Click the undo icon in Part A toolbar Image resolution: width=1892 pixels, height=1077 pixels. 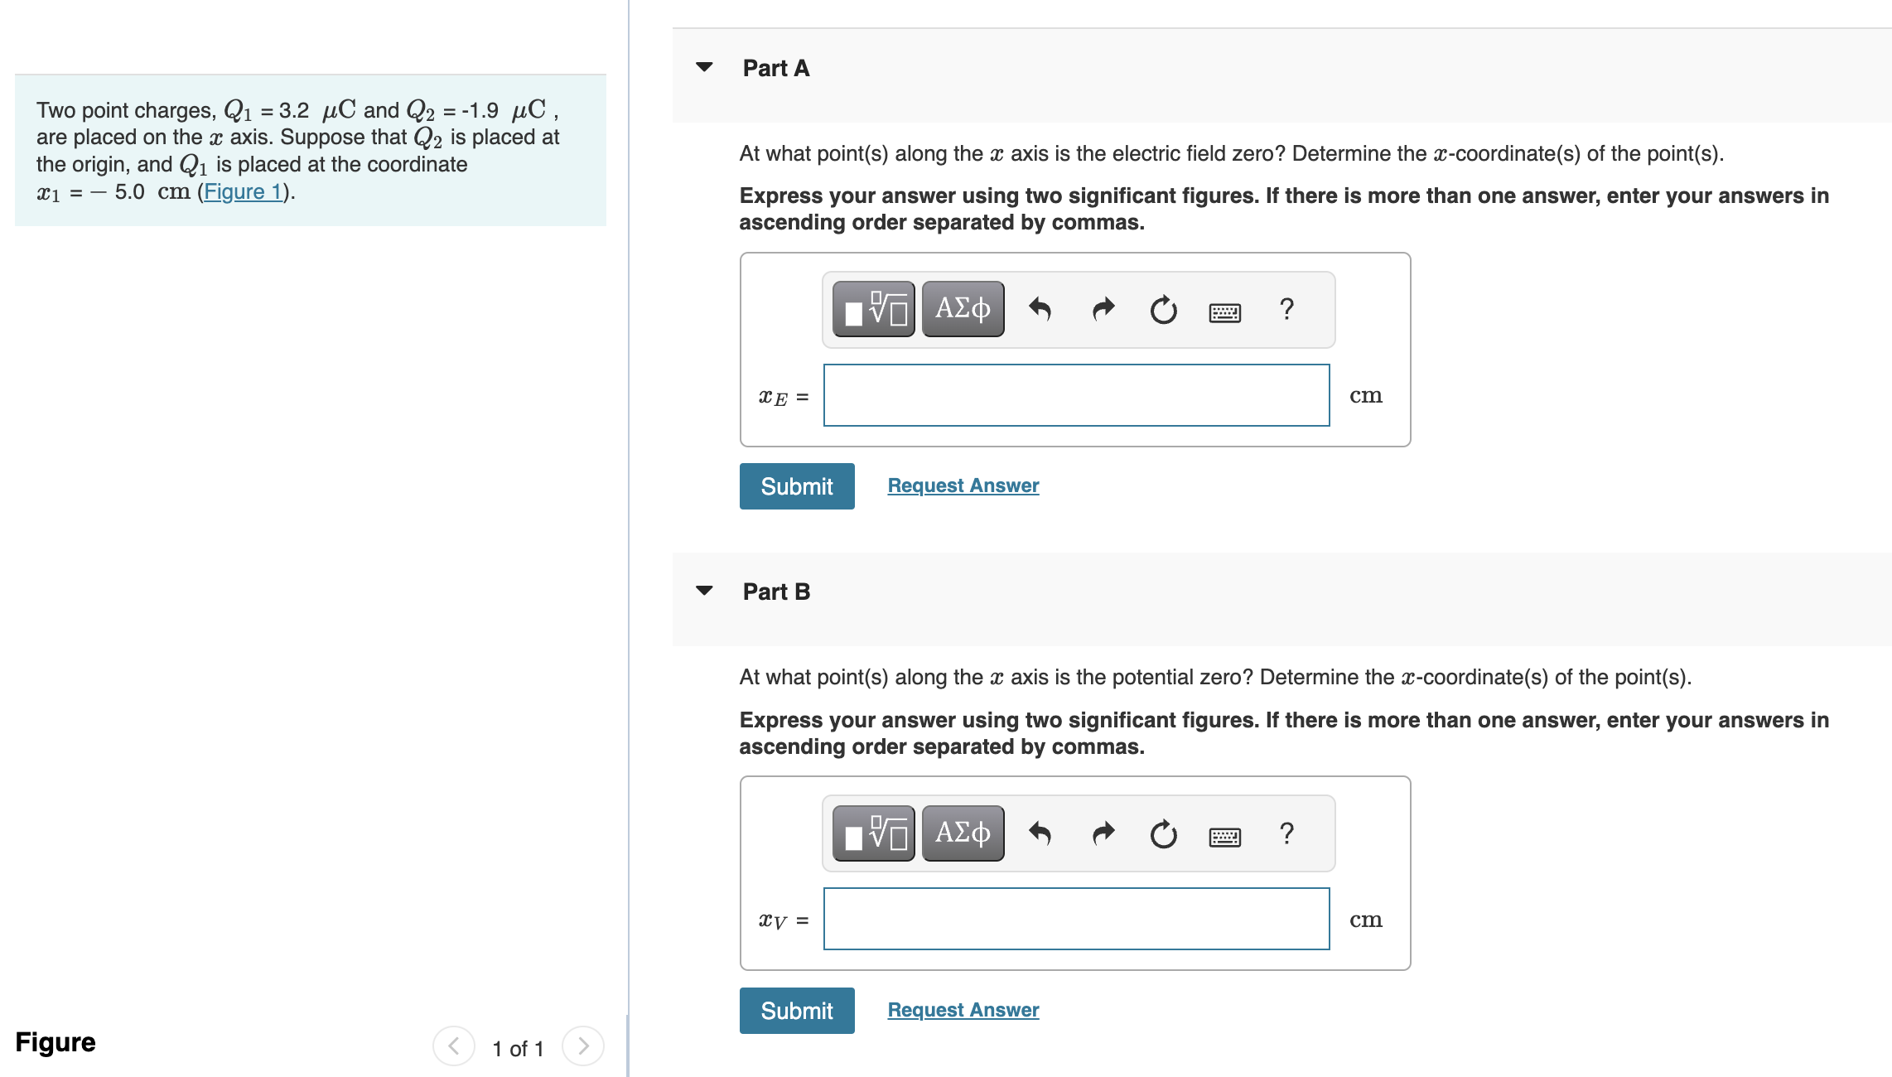1040,309
